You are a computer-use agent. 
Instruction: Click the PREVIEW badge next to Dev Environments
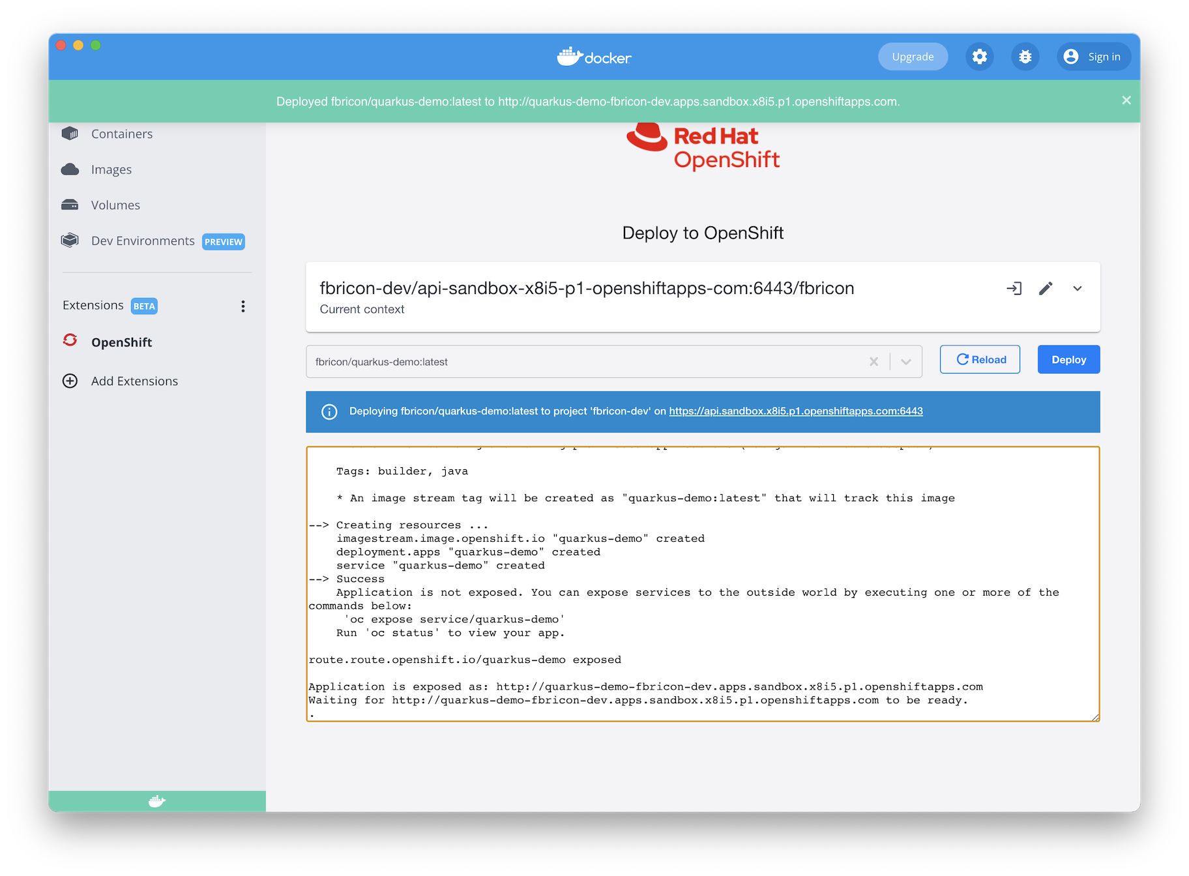click(224, 242)
